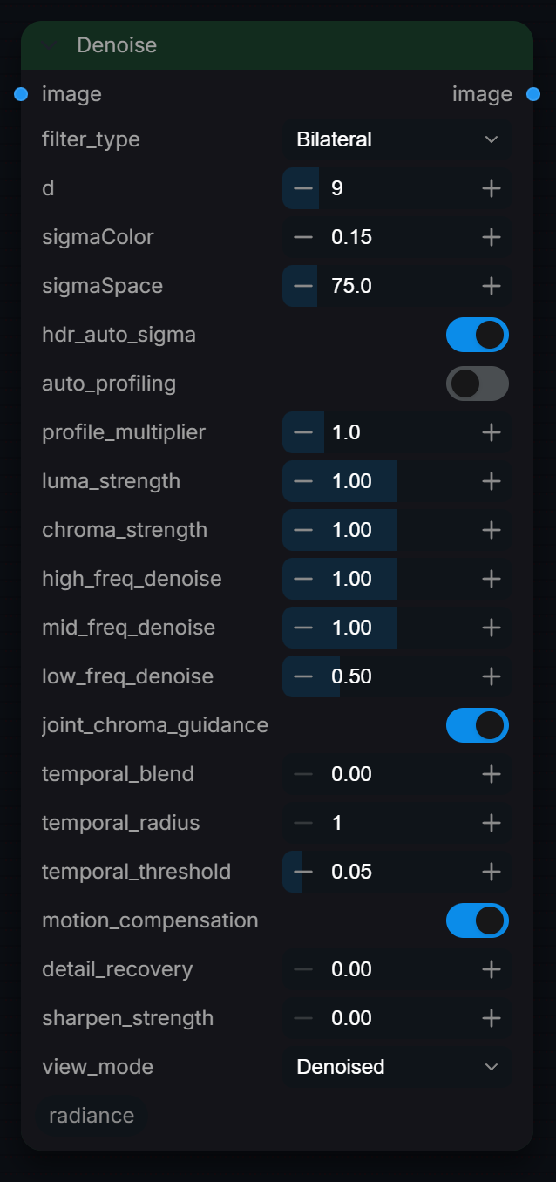Screen dimensions: 556x1182
Task: Open the view_mode Denoised dropdown
Action: pyautogui.click(x=397, y=1067)
